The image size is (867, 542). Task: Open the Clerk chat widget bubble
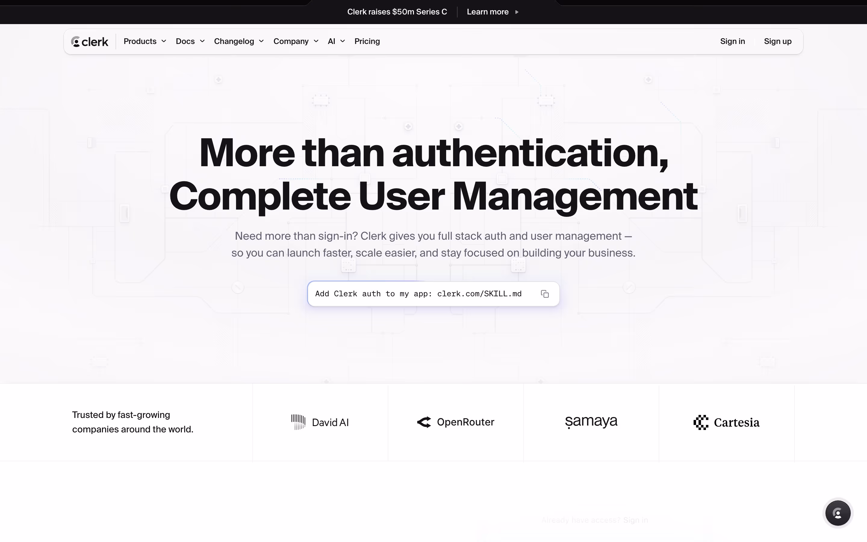pos(837,513)
